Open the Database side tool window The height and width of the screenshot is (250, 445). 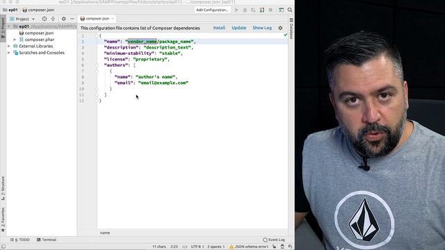pyautogui.click(x=291, y=28)
